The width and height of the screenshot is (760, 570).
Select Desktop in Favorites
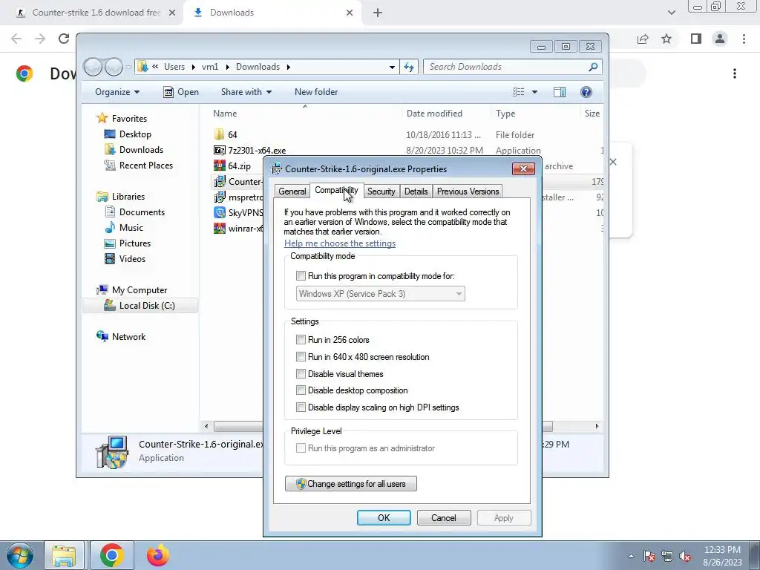pos(135,134)
